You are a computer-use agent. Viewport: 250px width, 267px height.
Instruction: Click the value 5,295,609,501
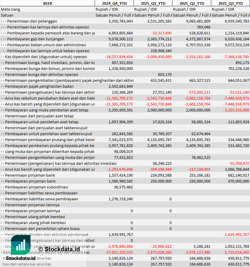point(121,110)
